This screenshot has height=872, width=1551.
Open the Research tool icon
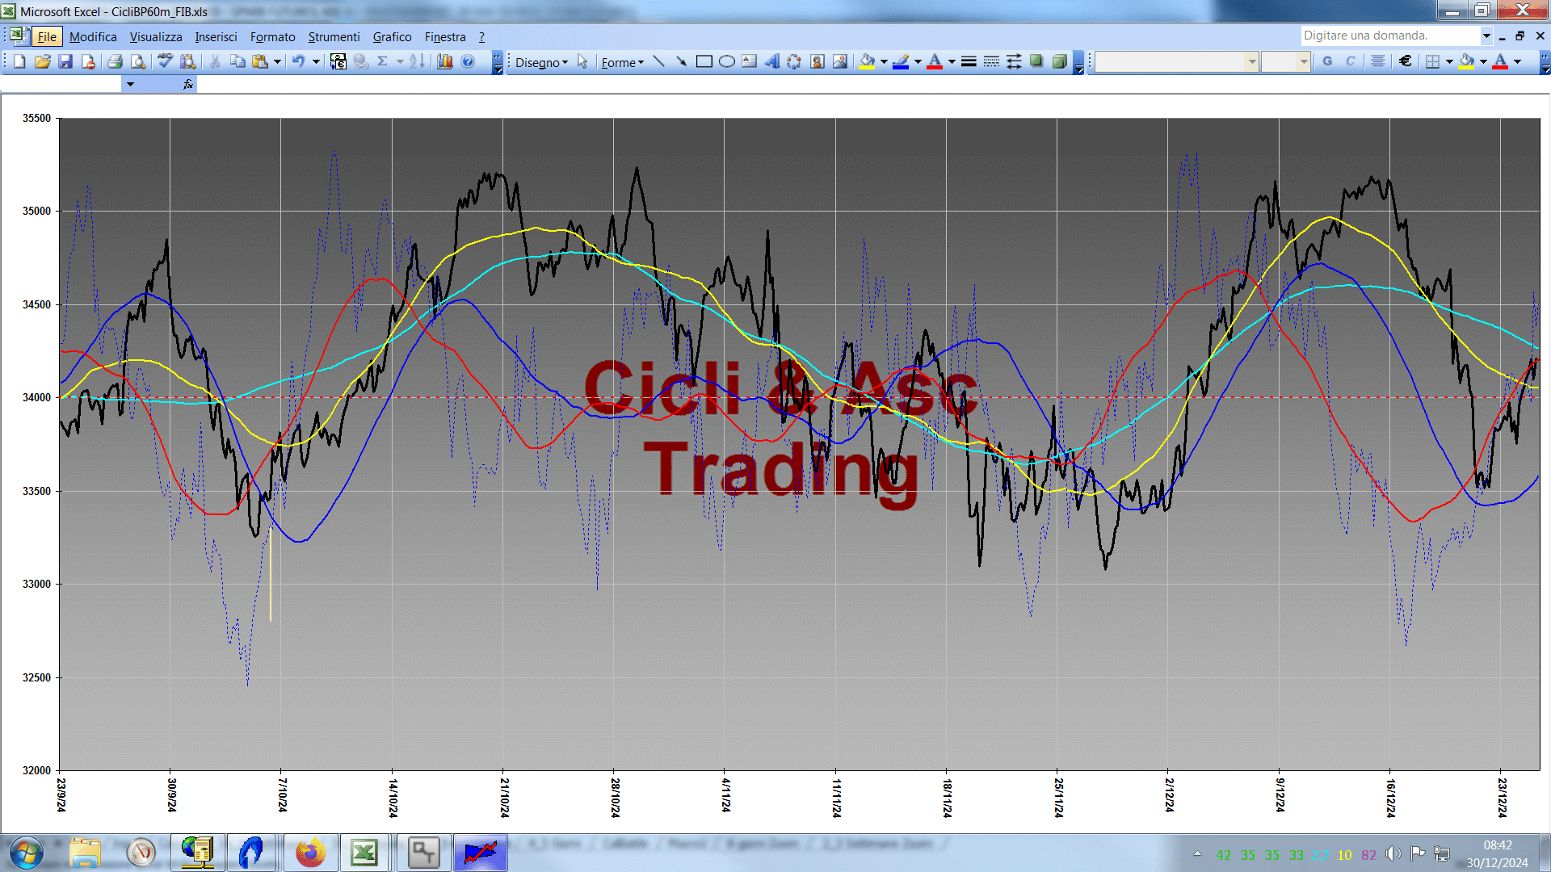(x=188, y=61)
